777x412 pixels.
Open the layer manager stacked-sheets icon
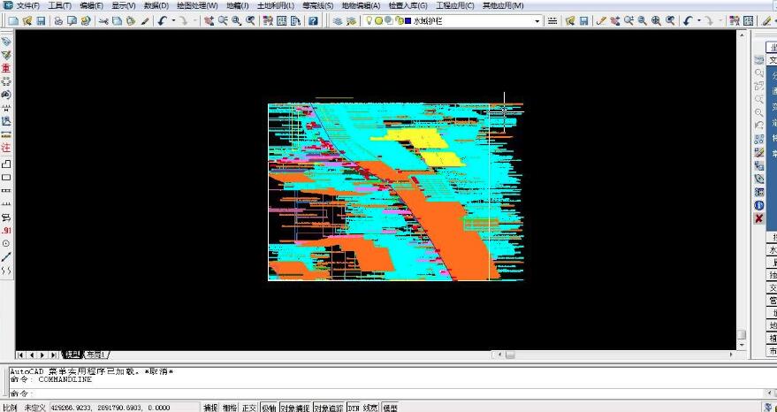point(338,21)
